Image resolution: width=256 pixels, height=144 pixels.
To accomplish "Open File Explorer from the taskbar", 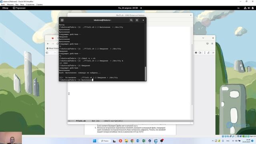I will 126,141.
